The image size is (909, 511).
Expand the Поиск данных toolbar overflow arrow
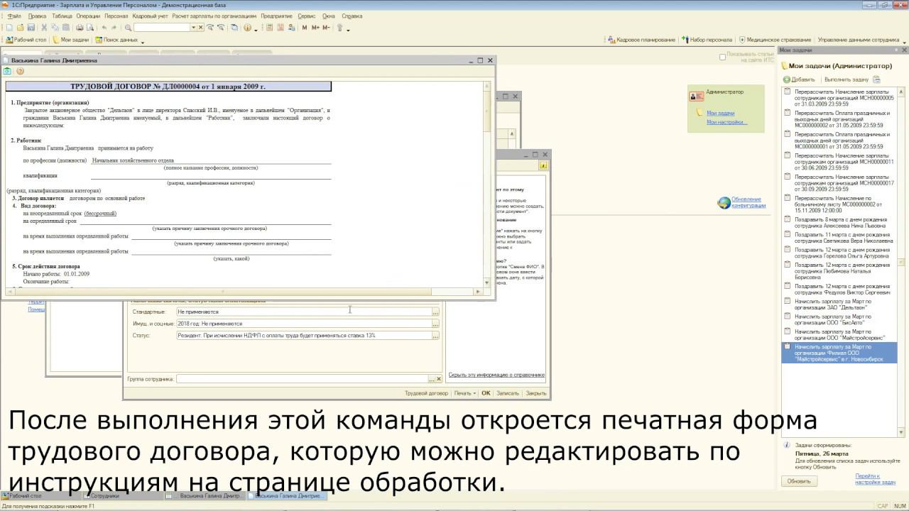[x=143, y=41]
